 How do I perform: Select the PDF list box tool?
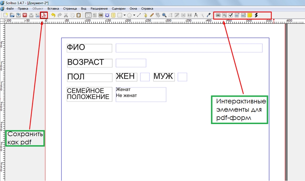point(243,15)
